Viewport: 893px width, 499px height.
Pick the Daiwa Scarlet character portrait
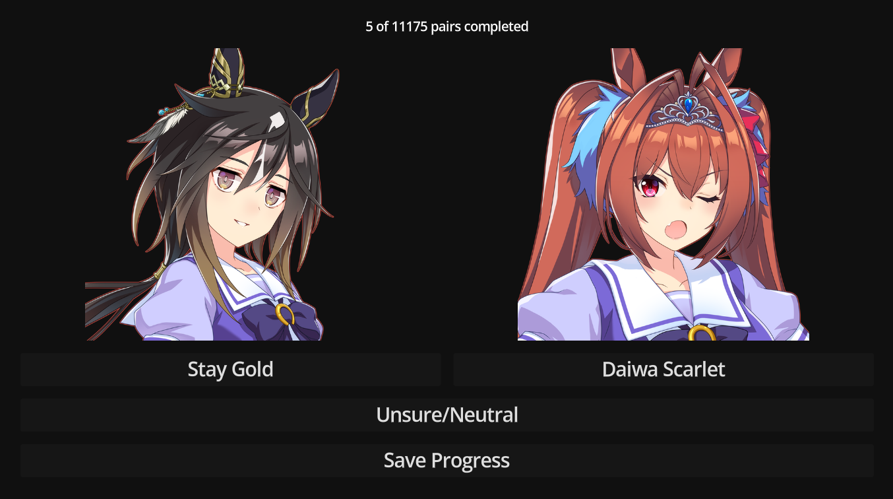[x=663, y=194]
